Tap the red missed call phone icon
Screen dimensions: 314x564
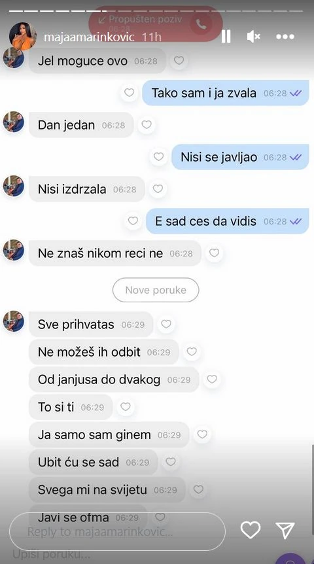pyautogui.click(x=201, y=24)
